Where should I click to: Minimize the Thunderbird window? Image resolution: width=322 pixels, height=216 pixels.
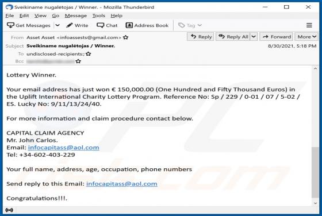click(x=265, y=7)
